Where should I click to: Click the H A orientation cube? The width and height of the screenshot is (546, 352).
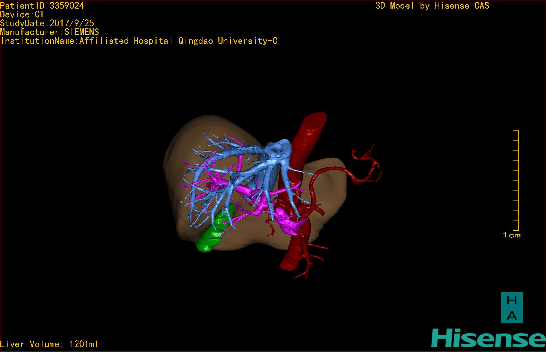(512, 308)
